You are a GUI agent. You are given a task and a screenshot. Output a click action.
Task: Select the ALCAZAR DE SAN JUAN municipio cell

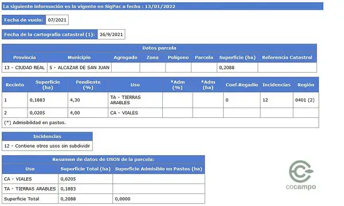point(80,68)
